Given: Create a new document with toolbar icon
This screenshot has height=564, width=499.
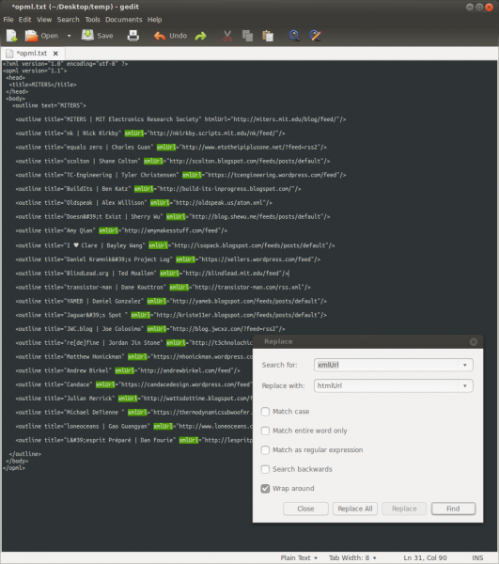Looking at the screenshot, I should [x=11, y=36].
